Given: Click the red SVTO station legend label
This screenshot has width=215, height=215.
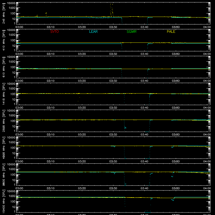Looking at the screenshot, I should 55,31.
